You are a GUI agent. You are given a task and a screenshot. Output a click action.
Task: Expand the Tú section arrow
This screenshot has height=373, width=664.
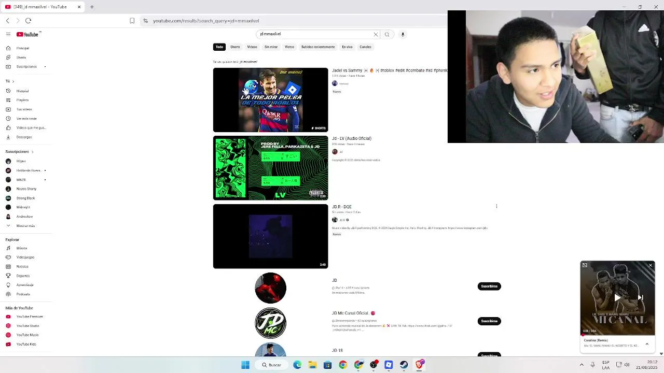tap(13, 81)
